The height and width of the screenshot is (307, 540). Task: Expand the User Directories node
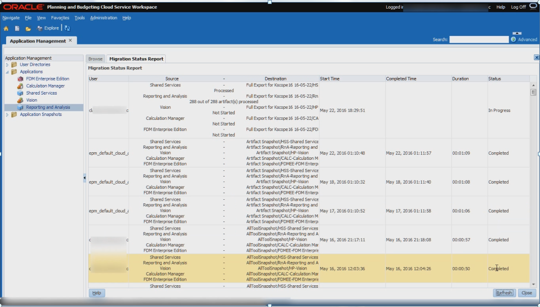7,65
